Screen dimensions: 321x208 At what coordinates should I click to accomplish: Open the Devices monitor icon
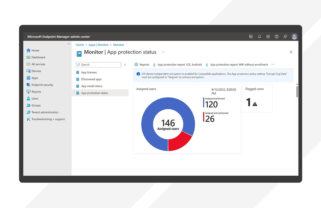click(28, 71)
